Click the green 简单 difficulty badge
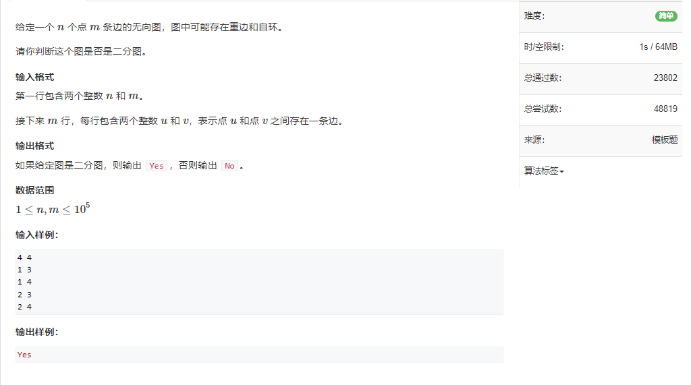 tap(666, 16)
